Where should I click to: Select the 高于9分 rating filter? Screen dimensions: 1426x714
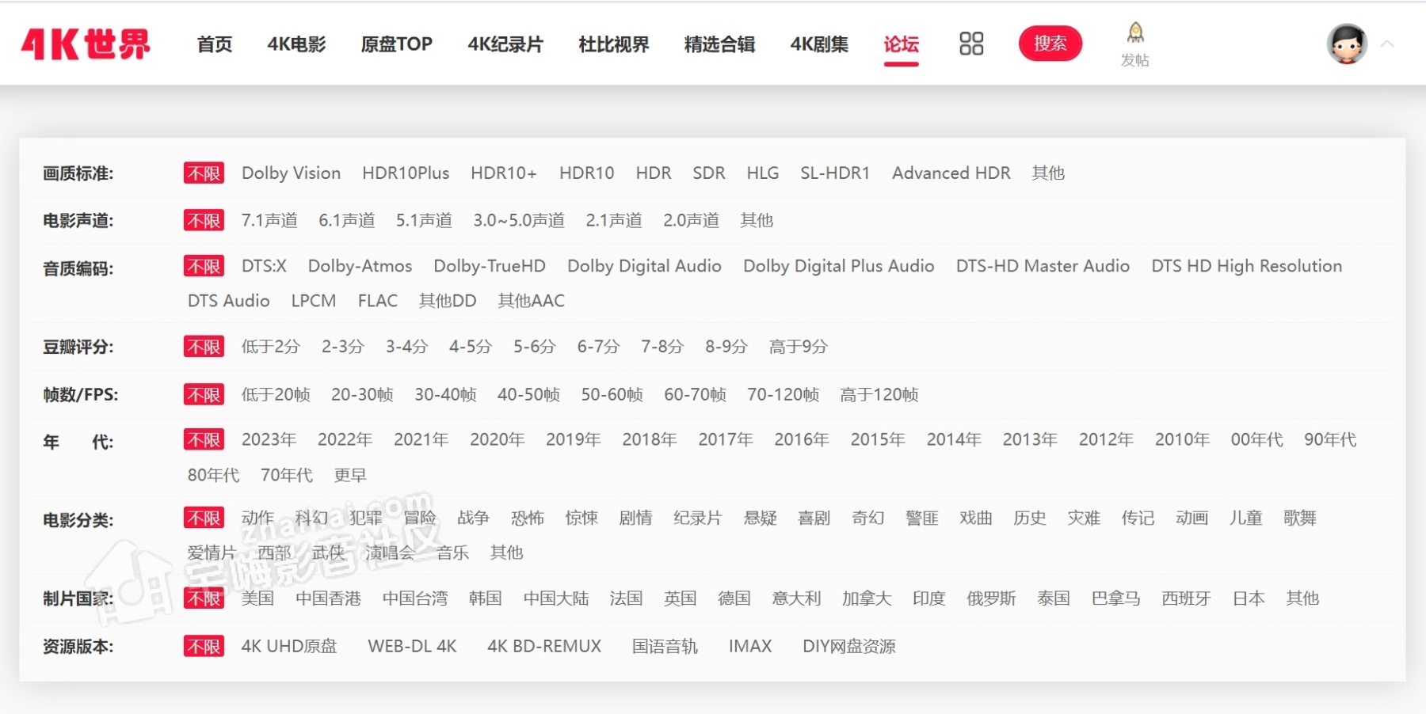click(x=797, y=346)
